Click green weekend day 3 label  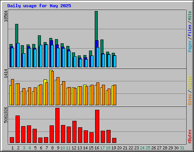coord(24,148)
